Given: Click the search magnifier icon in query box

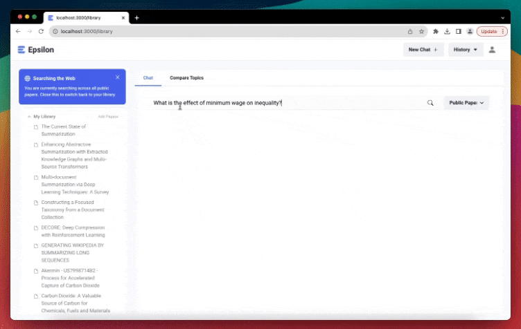Looking at the screenshot, I should click(430, 103).
